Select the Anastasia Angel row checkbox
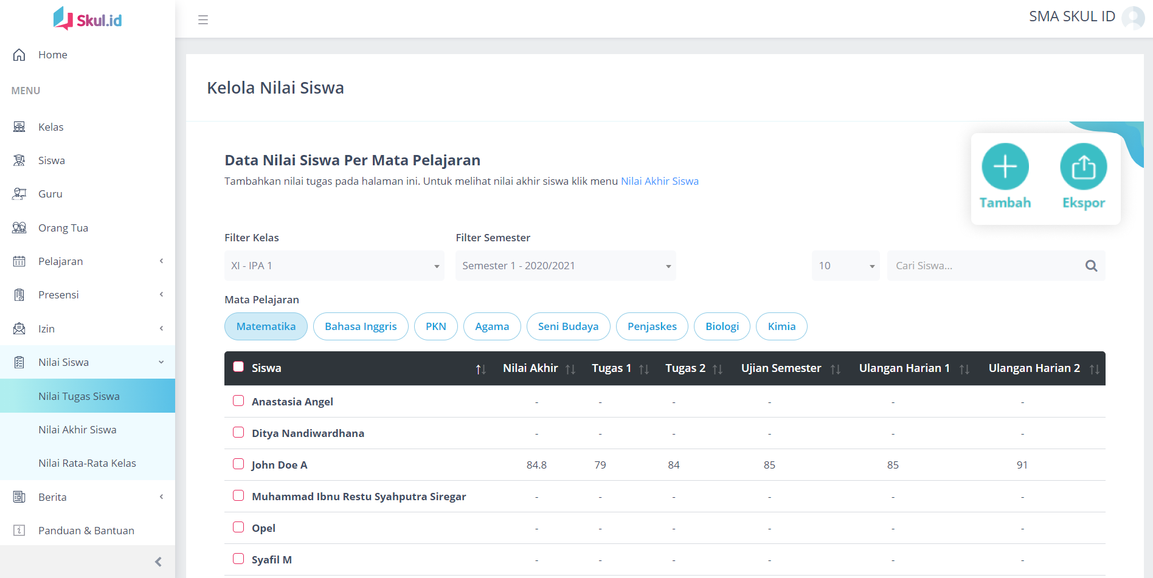Image resolution: width=1153 pixels, height=578 pixels. coord(238,401)
